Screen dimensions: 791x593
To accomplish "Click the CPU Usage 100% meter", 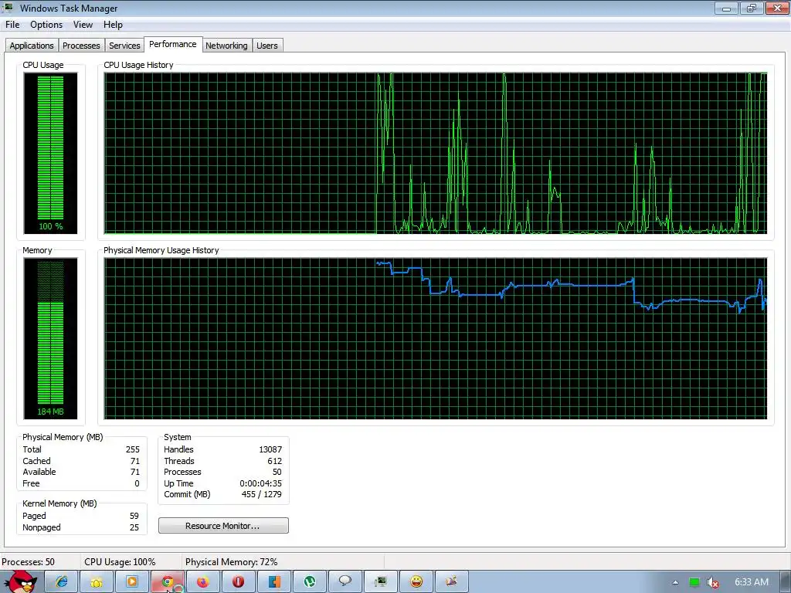I will [x=50, y=153].
